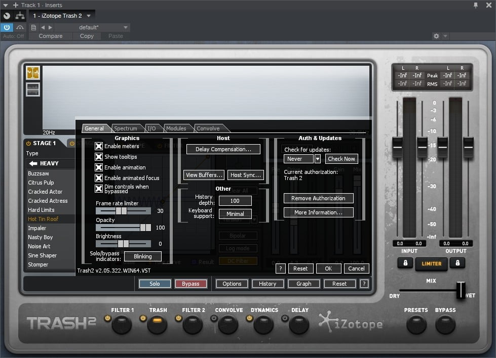
Task: Adjust the Brightness slider
Action: tap(123, 244)
